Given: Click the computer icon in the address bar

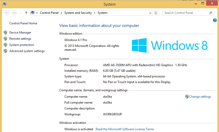Looking at the screenshot, I should pyautogui.click(x=33, y=13).
